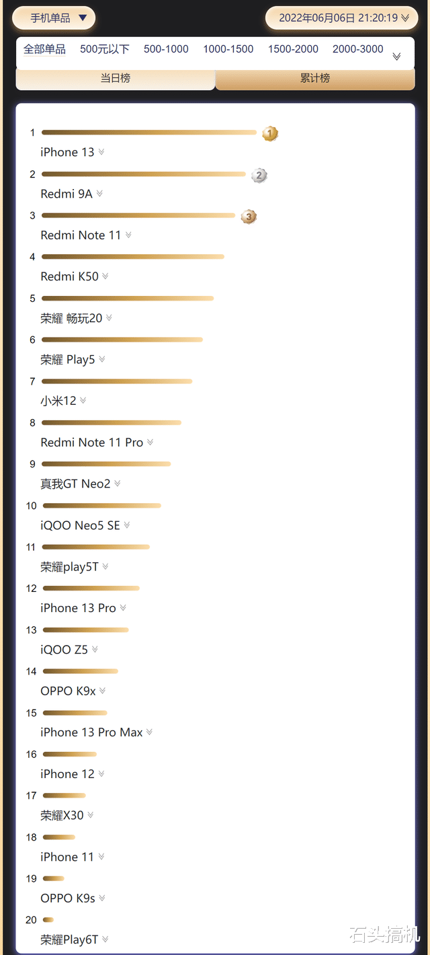Switch to the 累计榜 tab
The height and width of the screenshot is (955, 430).
314,78
